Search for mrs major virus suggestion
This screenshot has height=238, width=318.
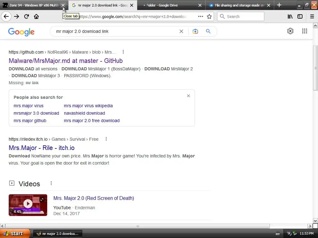(x=28, y=106)
